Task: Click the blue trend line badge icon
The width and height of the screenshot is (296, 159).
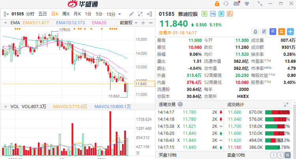Action: click(x=213, y=14)
